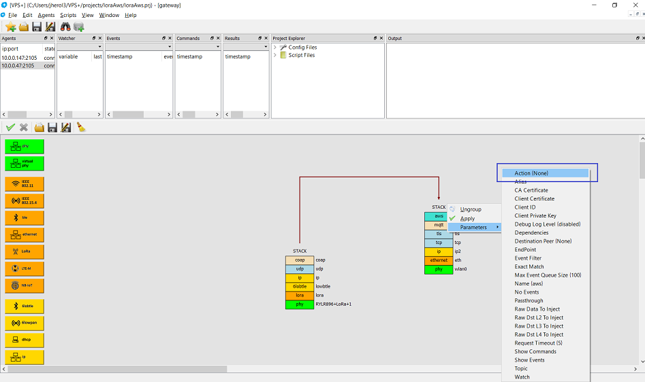Expand the Script Files tree node
This screenshot has width=645, height=382.
[275, 55]
